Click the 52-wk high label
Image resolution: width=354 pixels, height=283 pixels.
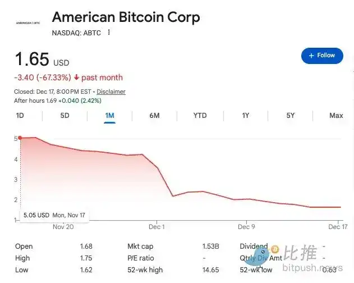click(145, 270)
